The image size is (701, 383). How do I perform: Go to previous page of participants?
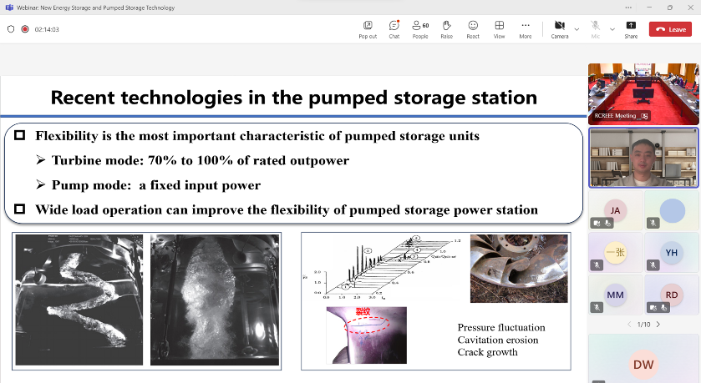pos(627,324)
